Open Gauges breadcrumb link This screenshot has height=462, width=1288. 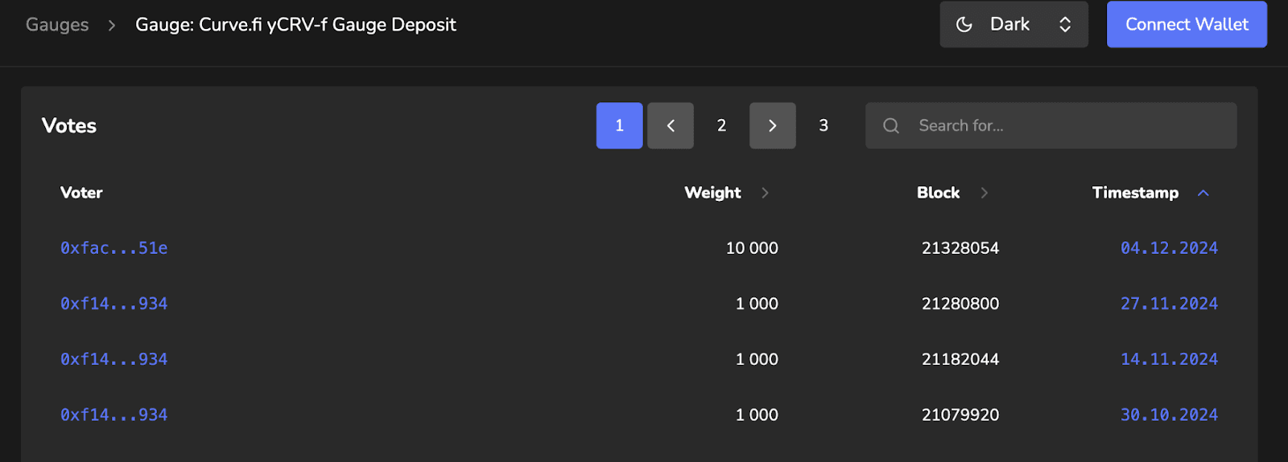pyautogui.click(x=57, y=25)
